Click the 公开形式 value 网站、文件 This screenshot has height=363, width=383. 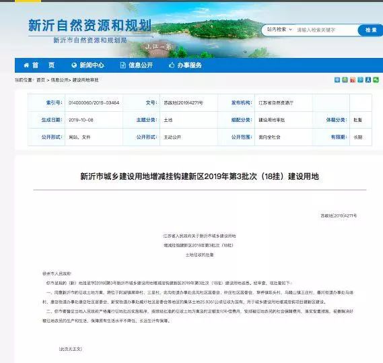coord(79,137)
